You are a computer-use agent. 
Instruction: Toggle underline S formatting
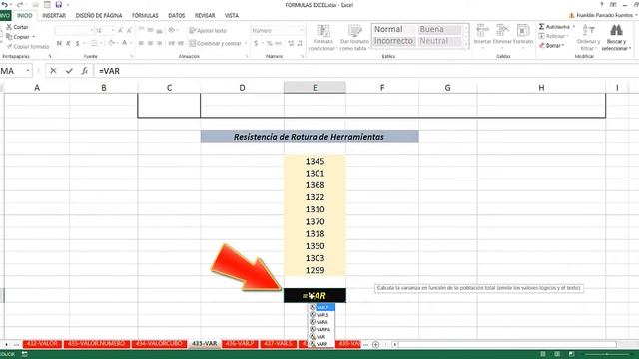tap(77, 43)
